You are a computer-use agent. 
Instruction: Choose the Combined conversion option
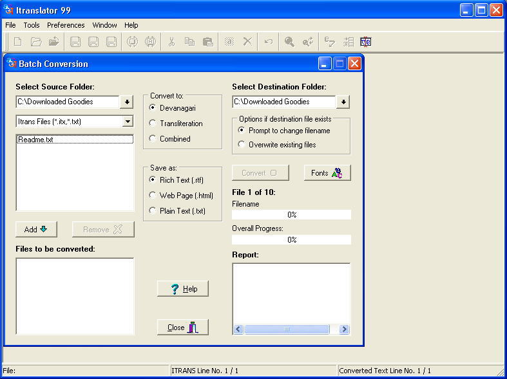coord(170,139)
